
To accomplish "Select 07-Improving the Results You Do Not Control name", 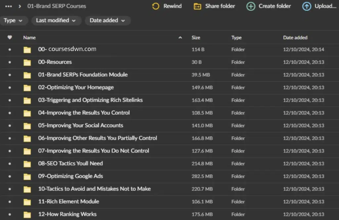I will coord(94,151).
